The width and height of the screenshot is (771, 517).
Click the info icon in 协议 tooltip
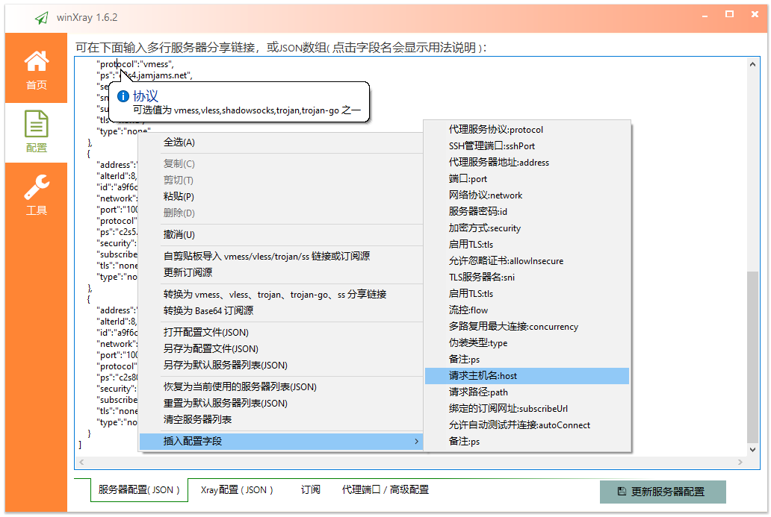coord(123,96)
